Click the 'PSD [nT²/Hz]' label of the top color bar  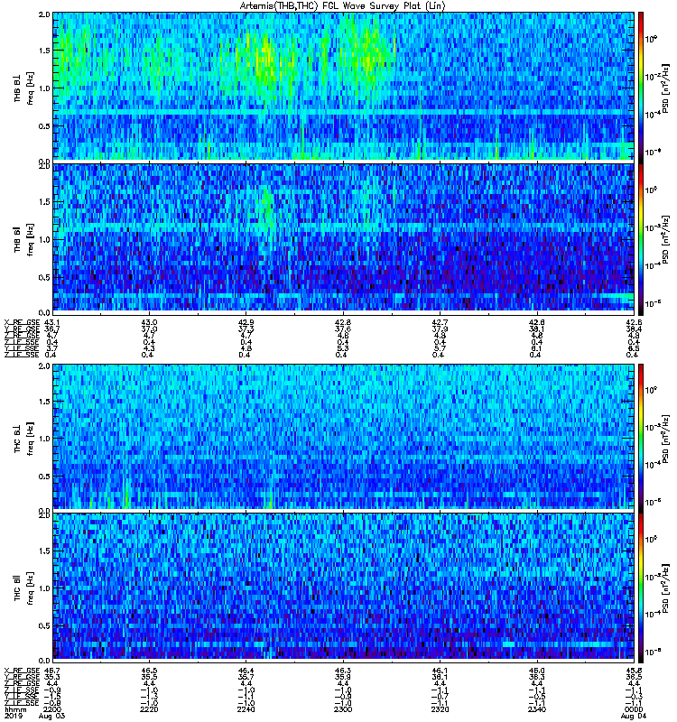[665, 88]
